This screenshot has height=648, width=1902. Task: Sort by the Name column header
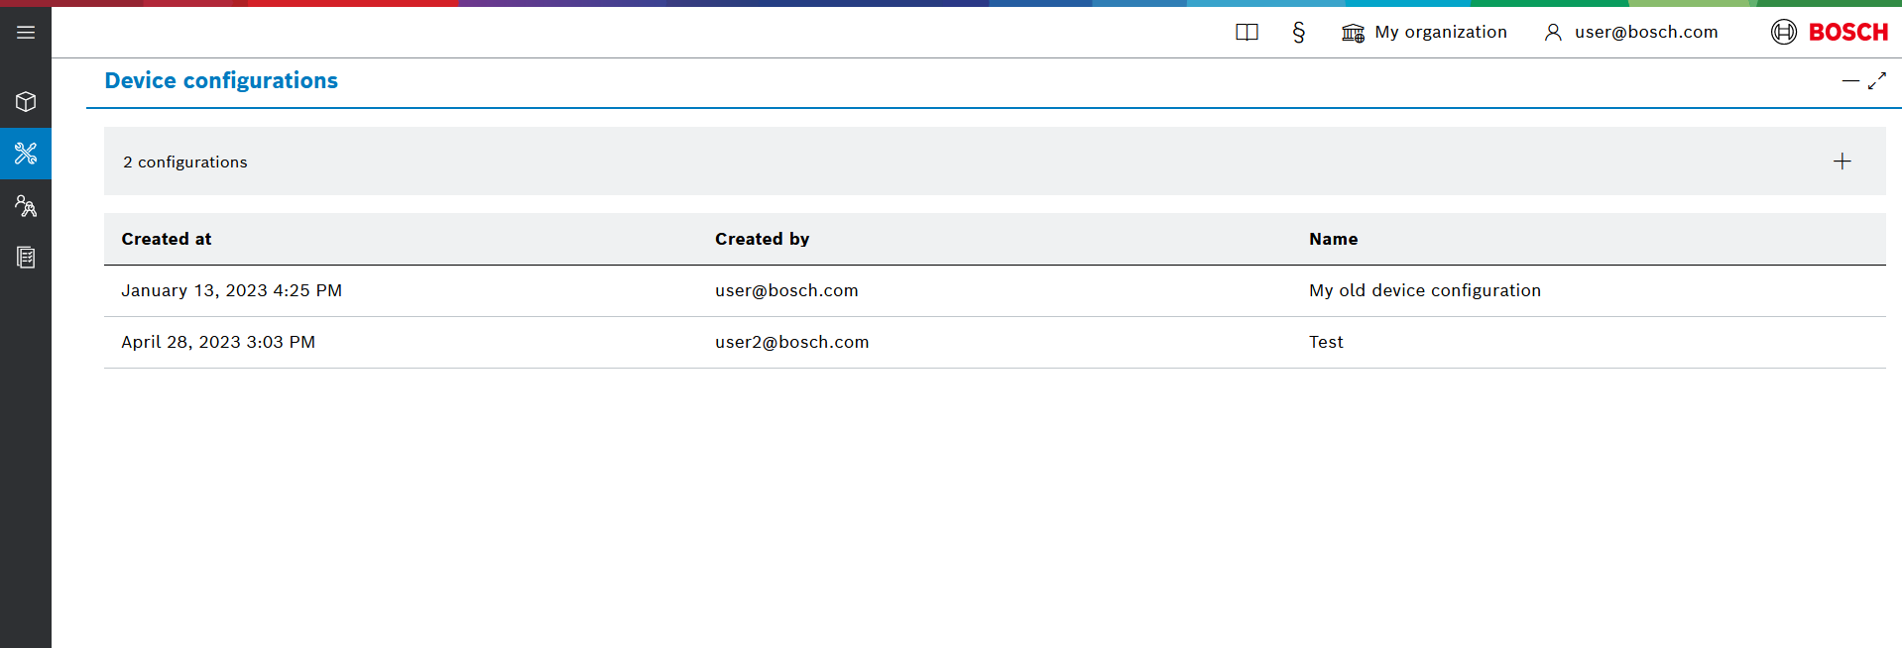(1333, 239)
